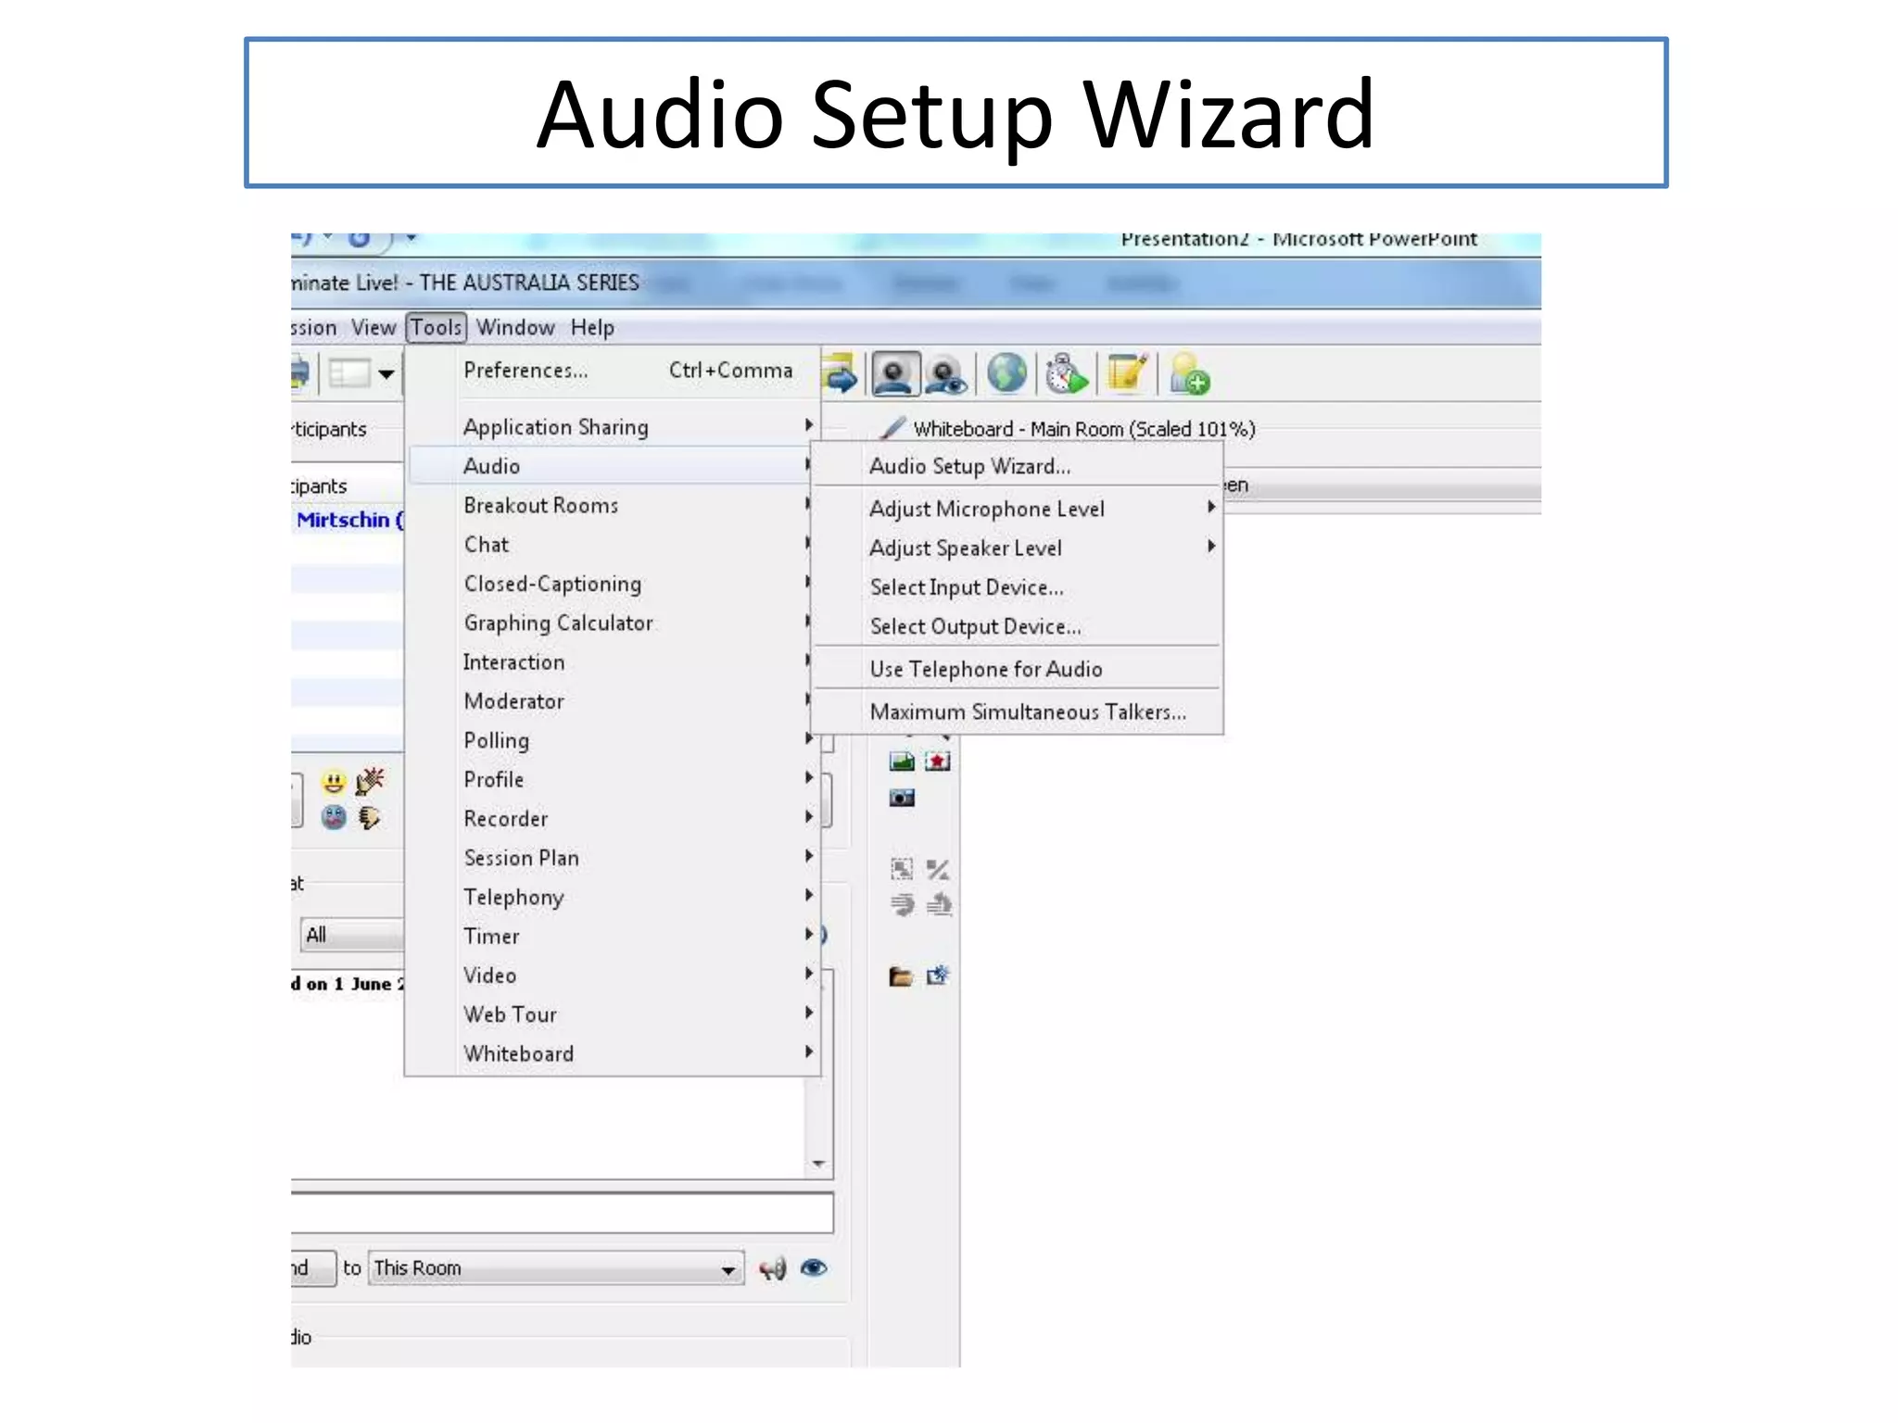This screenshot has height=1423, width=1898.
Task: Expand the Adjust Speaker Level submenu arrow
Action: 1211,546
